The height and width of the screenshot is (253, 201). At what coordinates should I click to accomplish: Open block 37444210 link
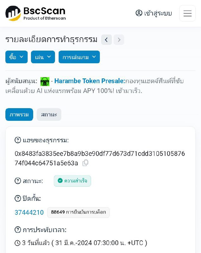coord(29,213)
